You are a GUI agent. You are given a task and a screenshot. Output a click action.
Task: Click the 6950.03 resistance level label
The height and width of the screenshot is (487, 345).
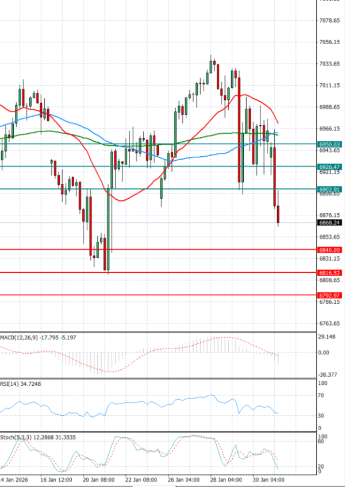(329, 144)
